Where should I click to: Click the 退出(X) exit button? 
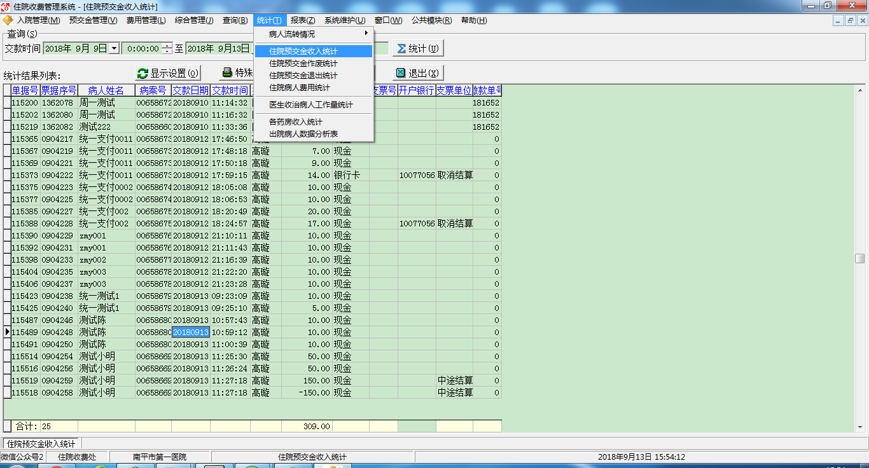(418, 73)
